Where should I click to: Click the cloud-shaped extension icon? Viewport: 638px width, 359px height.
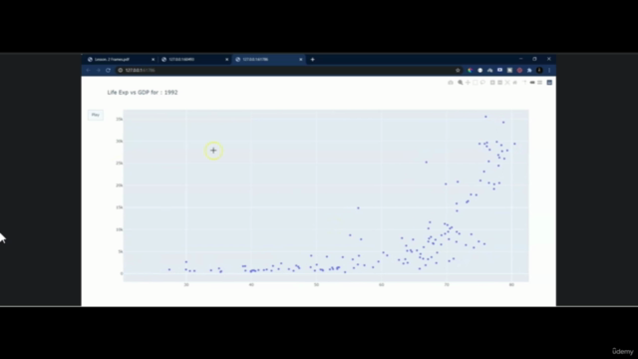(x=489, y=71)
